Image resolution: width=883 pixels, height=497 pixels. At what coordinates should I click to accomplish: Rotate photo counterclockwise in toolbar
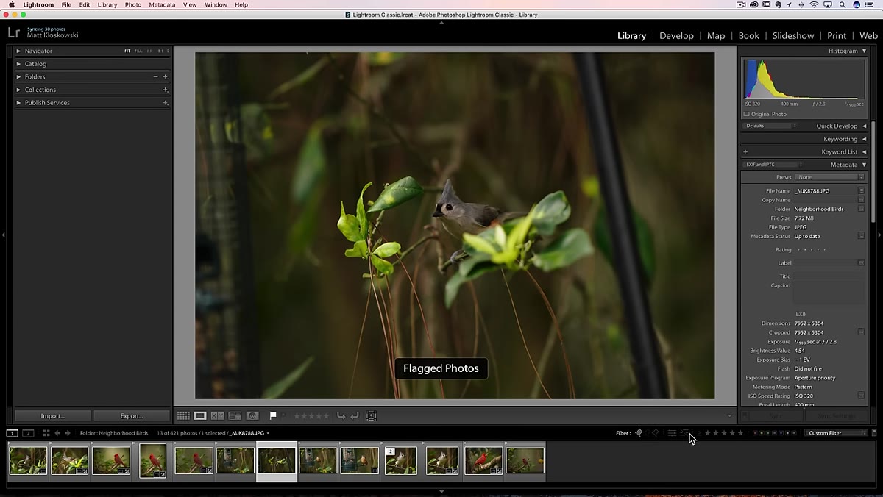tap(341, 416)
